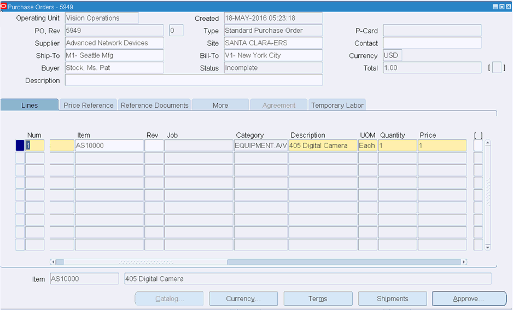Click the Approve... button
This screenshot has height=310, width=513.
click(469, 299)
